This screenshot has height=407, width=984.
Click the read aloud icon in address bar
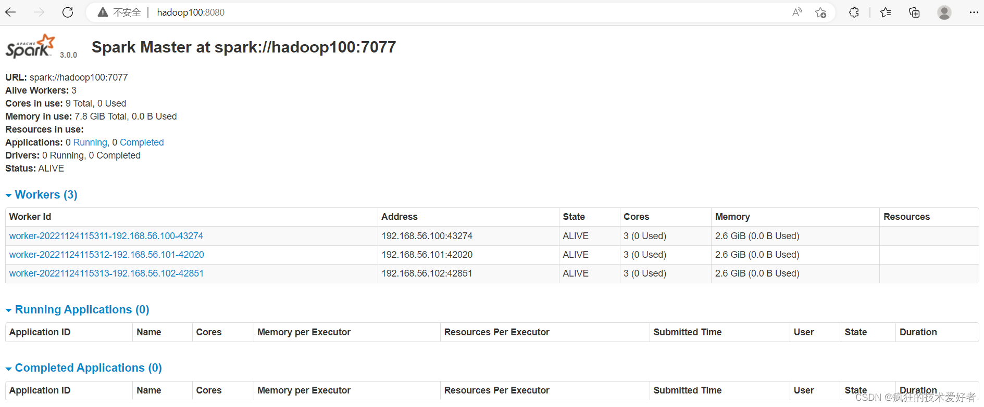(x=797, y=12)
